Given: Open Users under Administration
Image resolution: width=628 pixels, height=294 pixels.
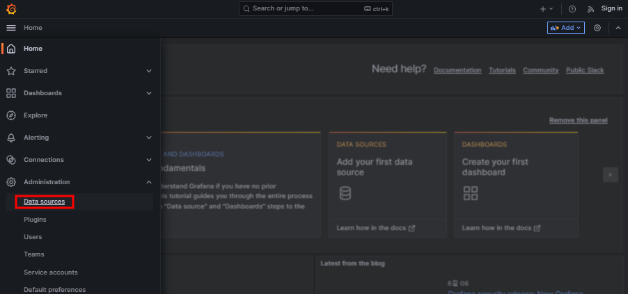Looking at the screenshot, I should click(33, 237).
